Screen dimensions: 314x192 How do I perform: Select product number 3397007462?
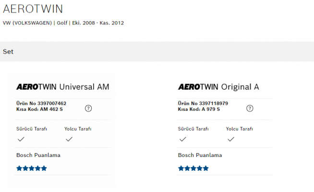(x=52, y=103)
